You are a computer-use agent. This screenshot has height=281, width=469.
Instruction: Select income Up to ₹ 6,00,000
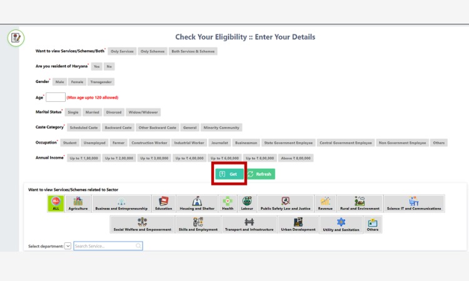coord(224,158)
